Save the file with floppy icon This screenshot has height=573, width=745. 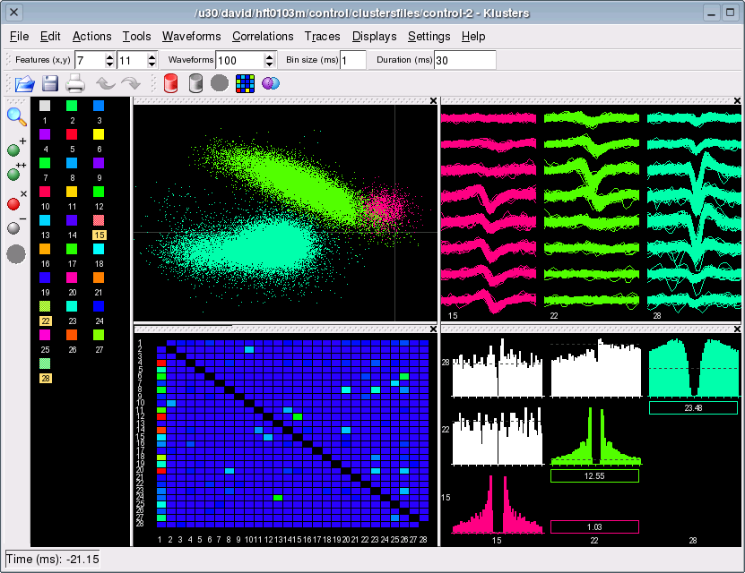click(x=50, y=83)
